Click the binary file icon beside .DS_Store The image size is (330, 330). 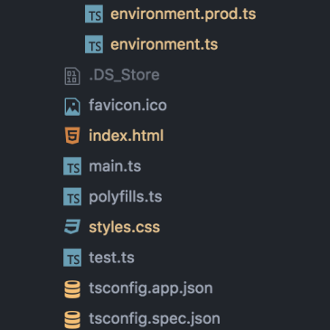pos(72,76)
